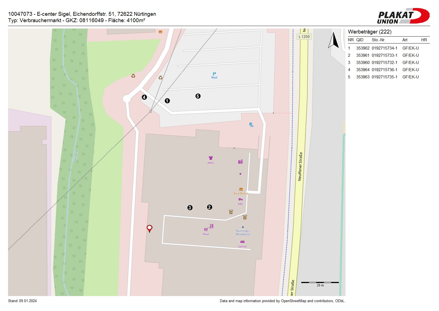Viewport: 439px width, 311px height.
Task: Click the north arrow compass
Action: pos(334,40)
